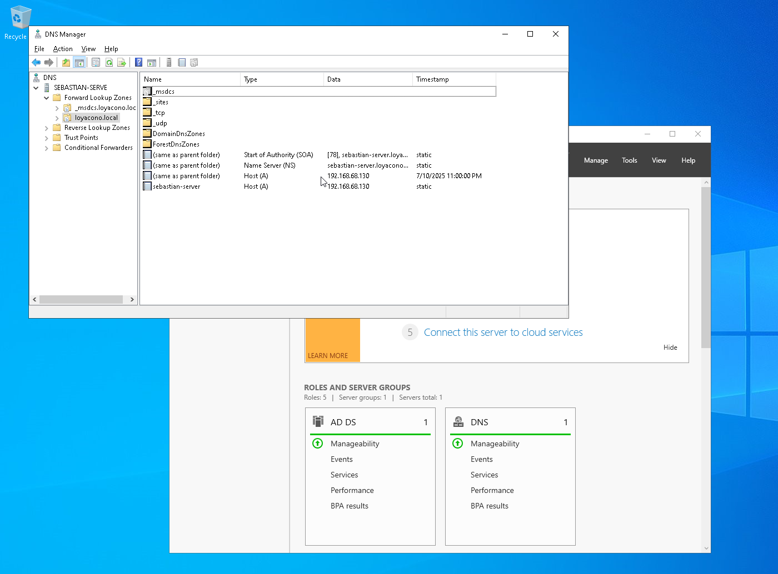Viewport: 778px width, 574px height.
Task: Sort by the Name column header
Action: click(191, 79)
